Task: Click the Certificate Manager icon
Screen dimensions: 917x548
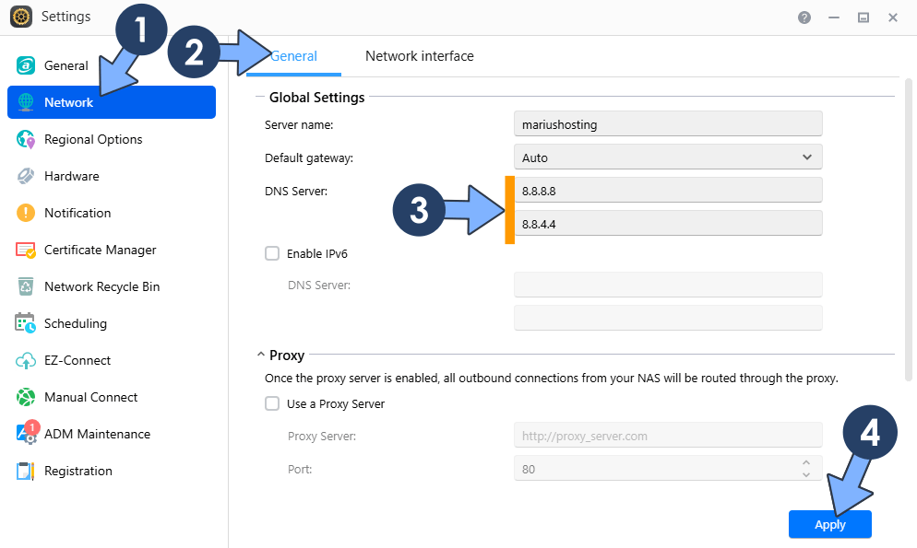Action: pyautogui.click(x=25, y=250)
